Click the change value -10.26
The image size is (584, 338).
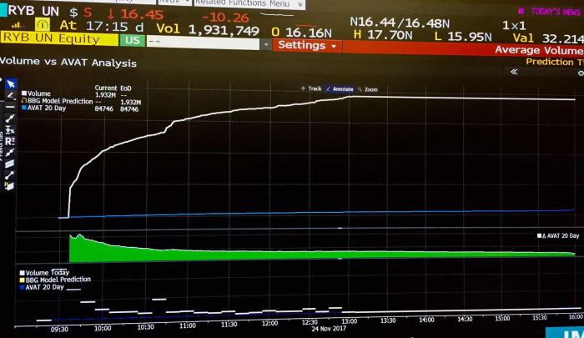click(x=225, y=18)
